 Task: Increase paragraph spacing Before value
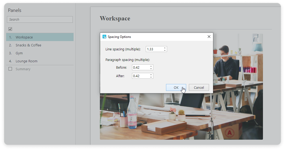click(151, 66)
